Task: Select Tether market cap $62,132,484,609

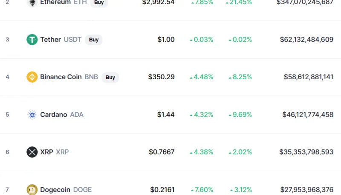Action: point(306,40)
